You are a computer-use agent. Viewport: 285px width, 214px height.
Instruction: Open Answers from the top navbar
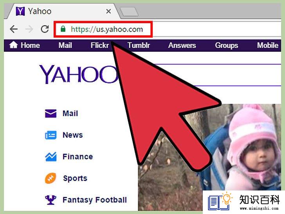pos(182,45)
